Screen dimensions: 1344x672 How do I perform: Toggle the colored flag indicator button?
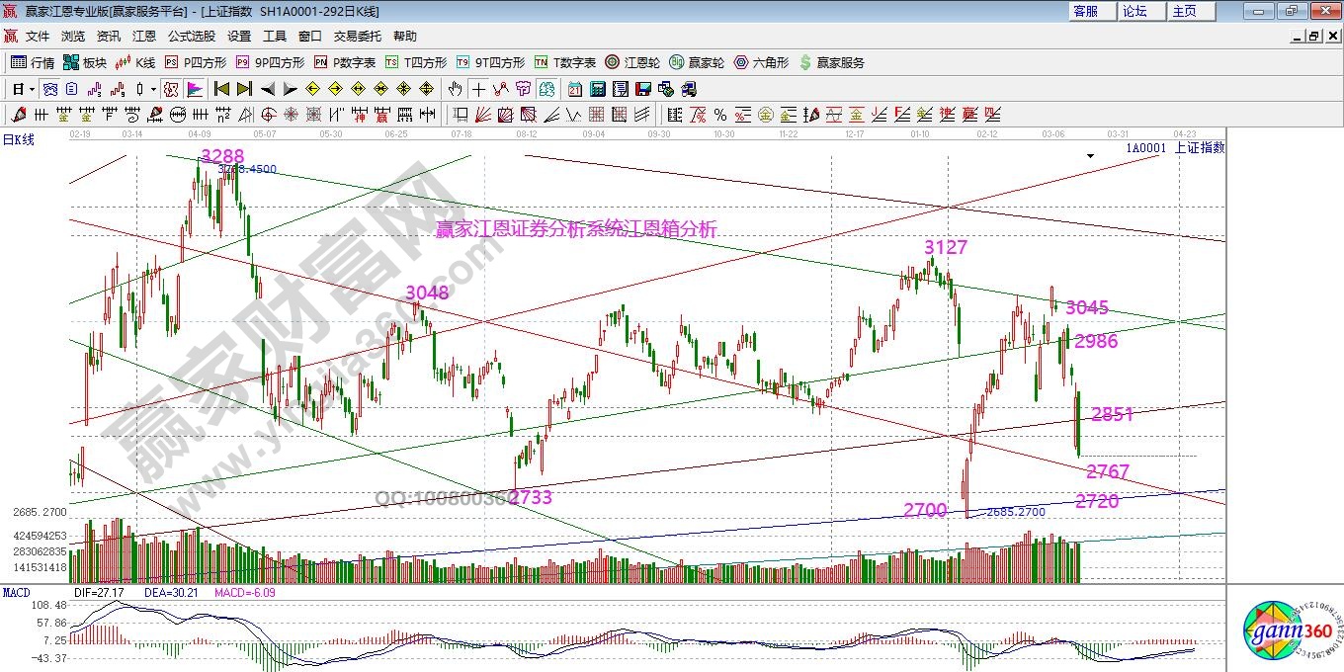click(195, 89)
